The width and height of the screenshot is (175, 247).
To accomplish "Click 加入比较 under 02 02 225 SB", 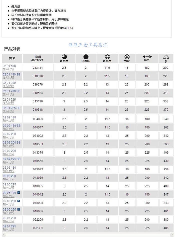I will [x=8, y=162].
